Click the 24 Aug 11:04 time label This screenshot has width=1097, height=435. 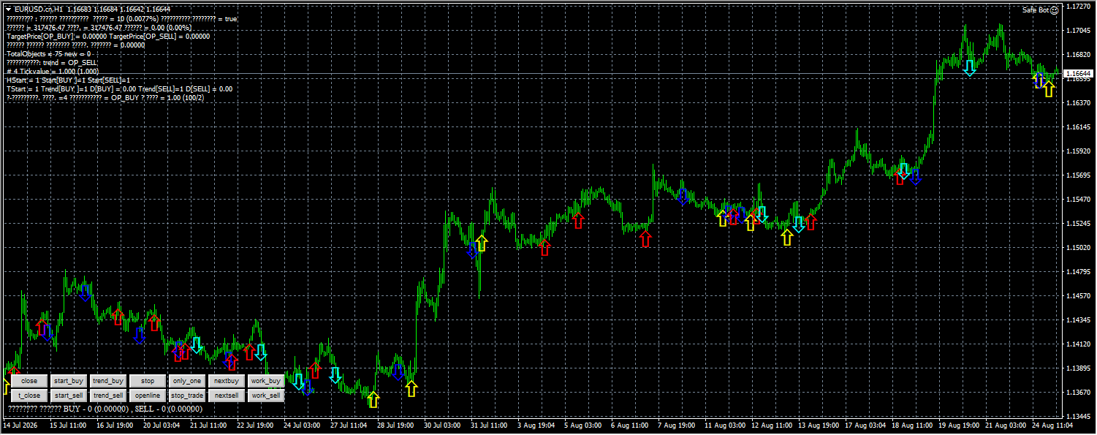(1052, 425)
